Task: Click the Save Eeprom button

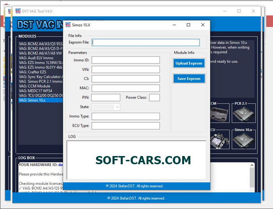Action: (189, 78)
